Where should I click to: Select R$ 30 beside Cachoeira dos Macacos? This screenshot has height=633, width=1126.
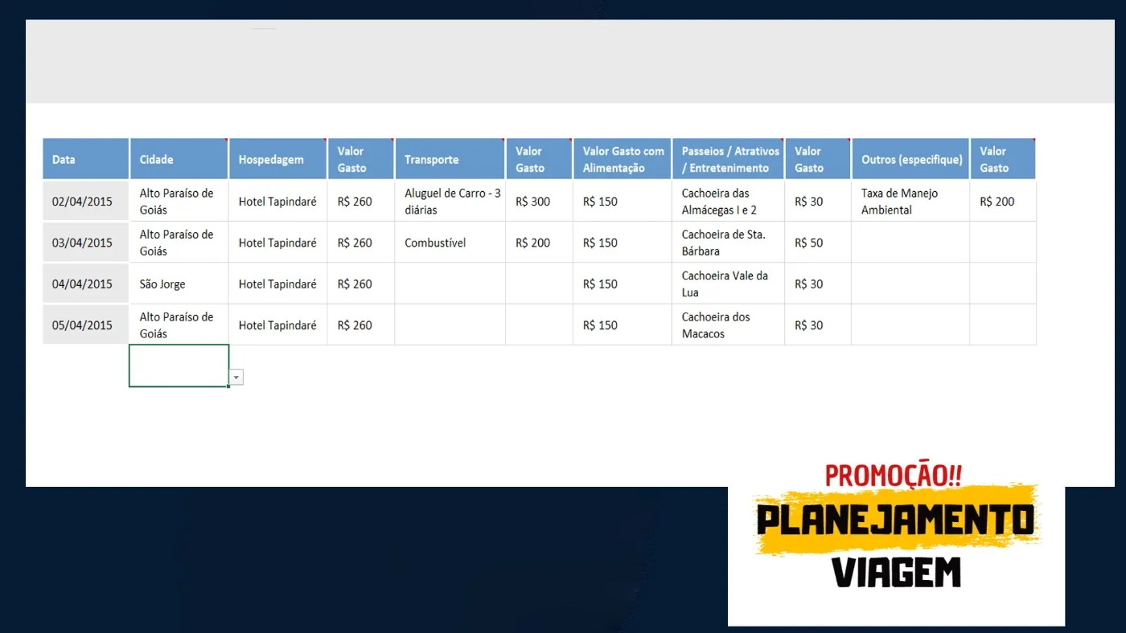click(x=818, y=325)
